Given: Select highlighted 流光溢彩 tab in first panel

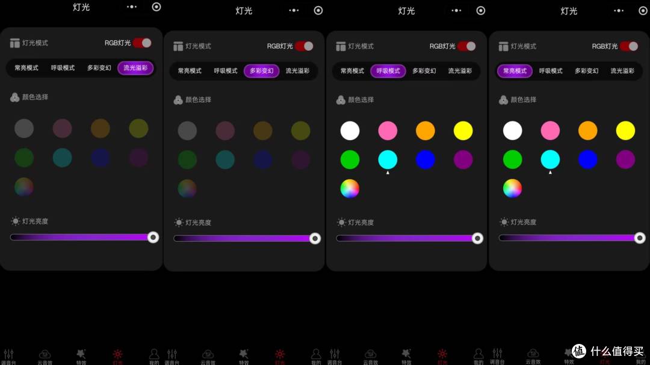Looking at the screenshot, I should [135, 68].
